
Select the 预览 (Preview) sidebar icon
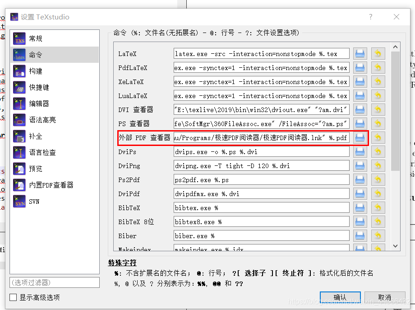pyautogui.click(x=19, y=169)
